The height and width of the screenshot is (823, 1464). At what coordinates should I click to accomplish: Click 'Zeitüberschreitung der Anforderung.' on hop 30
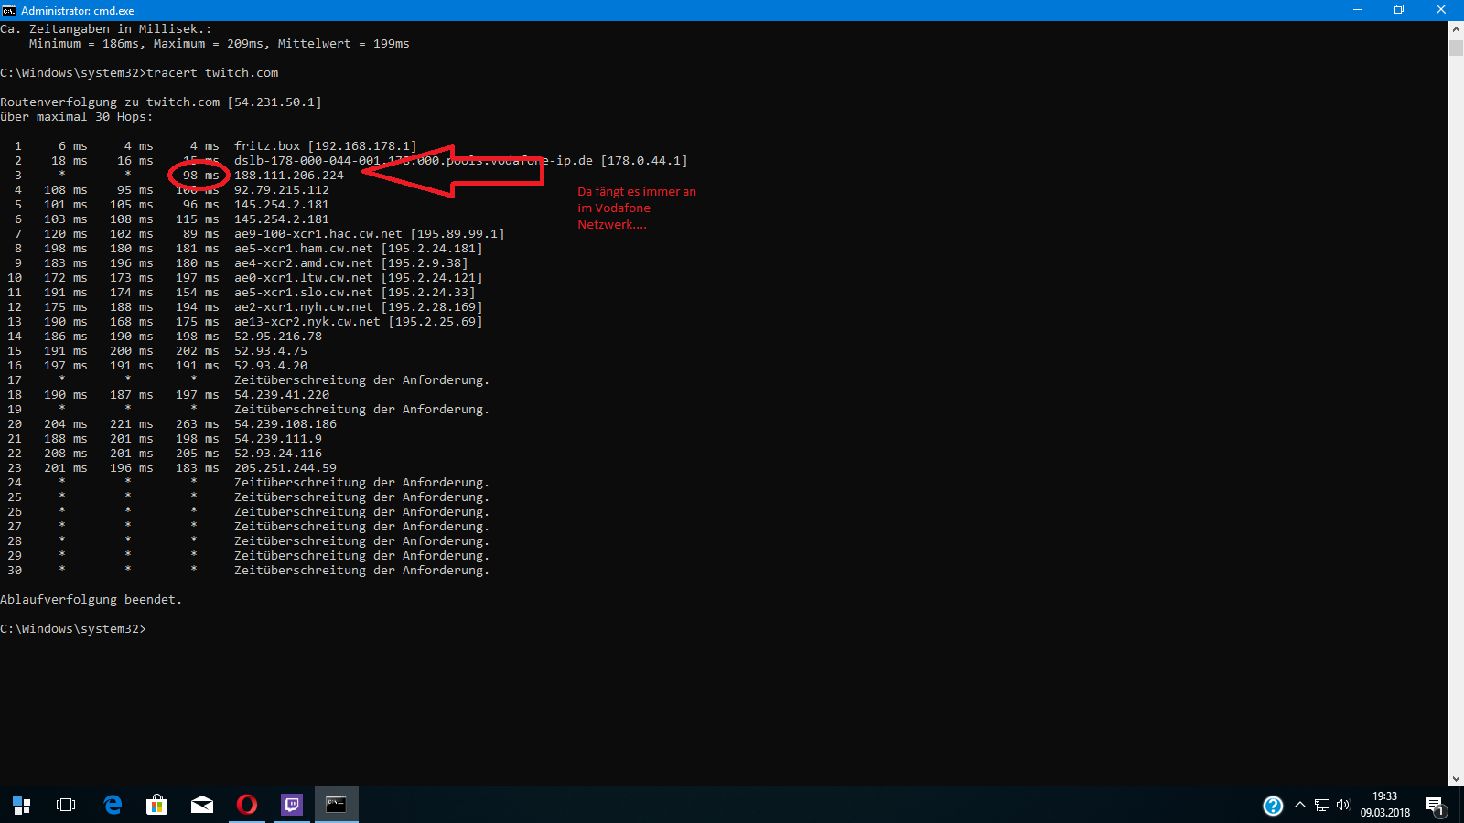pyautogui.click(x=361, y=571)
